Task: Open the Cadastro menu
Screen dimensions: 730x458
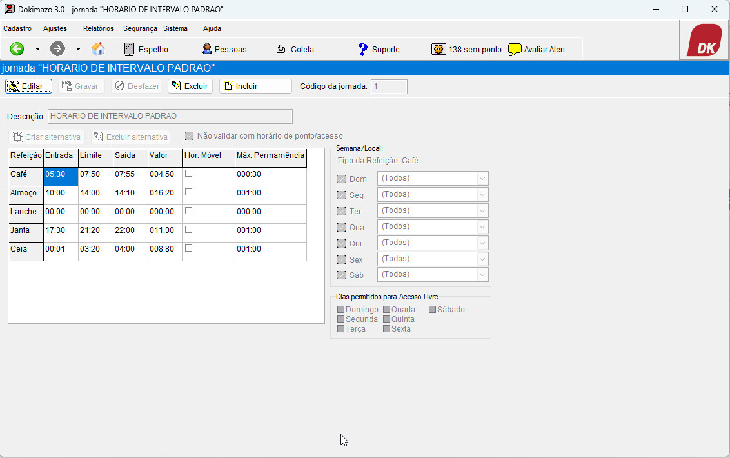Action: (x=17, y=28)
